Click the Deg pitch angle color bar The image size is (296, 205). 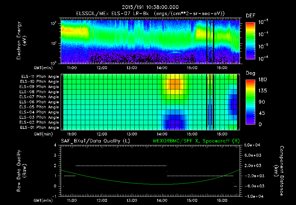click(250, 102)
